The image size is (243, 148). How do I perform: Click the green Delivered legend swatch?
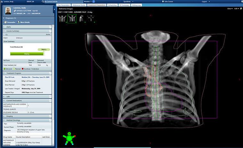[4, 69]
